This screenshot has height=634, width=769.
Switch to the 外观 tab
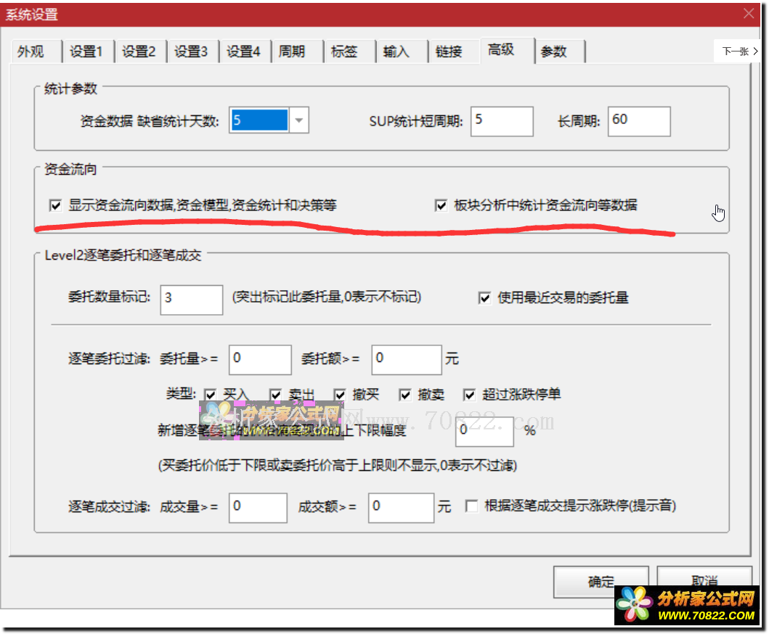(x=36, y=52)
